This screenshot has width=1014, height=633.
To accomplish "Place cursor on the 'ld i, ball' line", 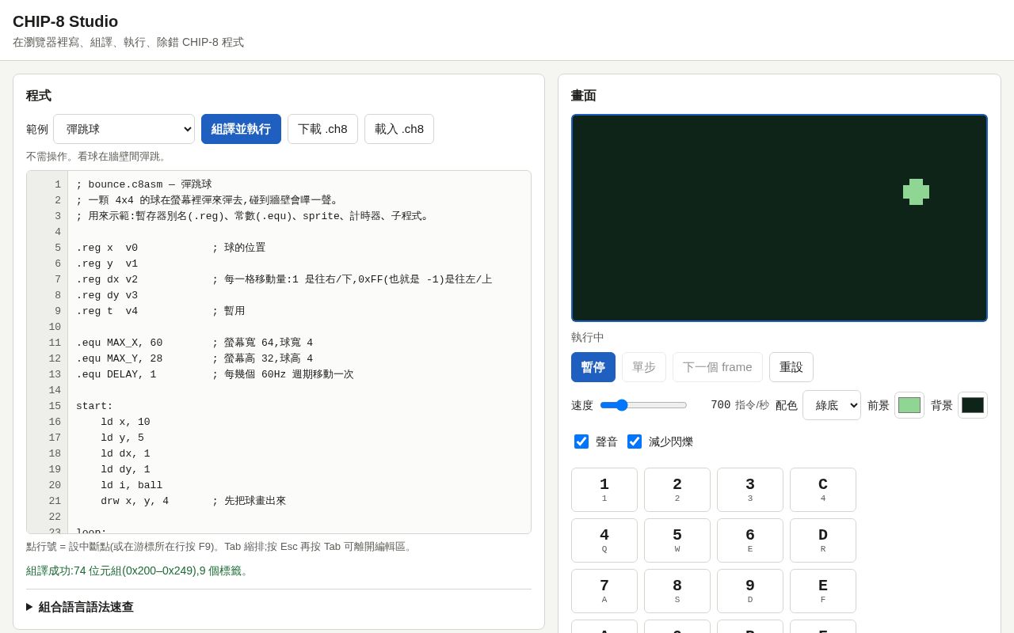I will [132, 485].
